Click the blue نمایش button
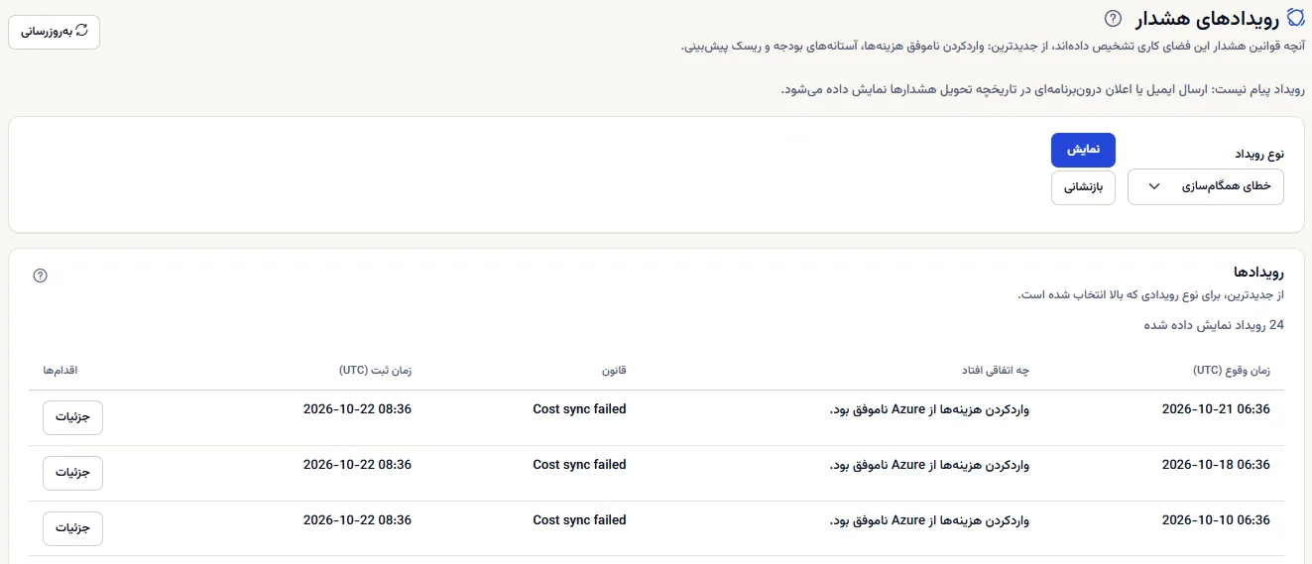Viewport: 1312px width, 564px height. point(1083,150)
